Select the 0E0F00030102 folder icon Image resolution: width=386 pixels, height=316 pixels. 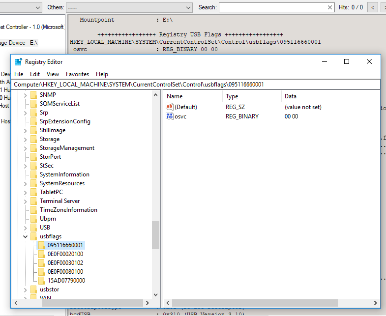click(x=42, y=263)
